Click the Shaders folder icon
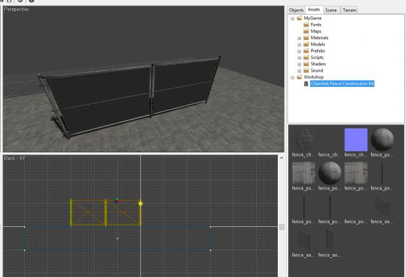 pos(306,64)
